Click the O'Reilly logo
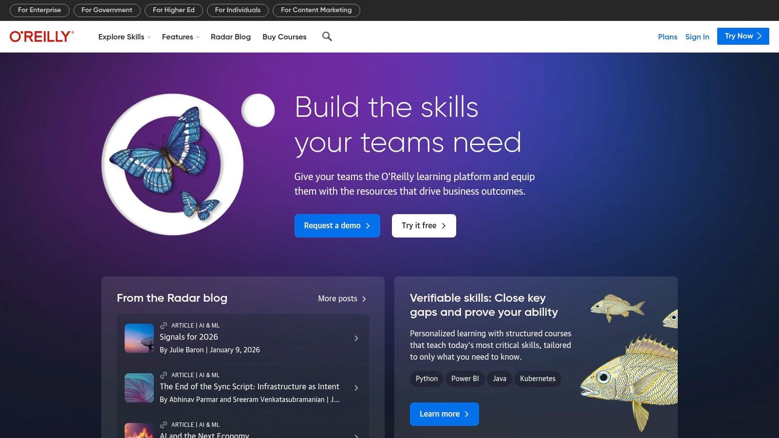 [x=42, y=36]
